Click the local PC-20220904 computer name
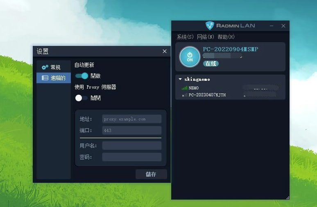Viewport: 317px width, 207px height. pos(231,49)
